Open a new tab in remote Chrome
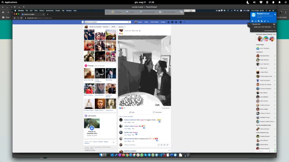This screenshot has height=162, width=289. [x=47, y=14]
